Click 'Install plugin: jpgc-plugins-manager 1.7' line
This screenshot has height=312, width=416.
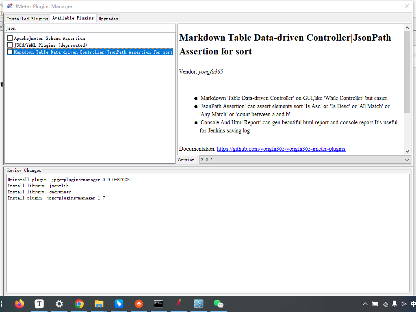pos(56,198)
